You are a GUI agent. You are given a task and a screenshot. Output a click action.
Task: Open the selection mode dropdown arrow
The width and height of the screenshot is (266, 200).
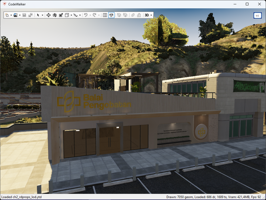pos(42,15)
